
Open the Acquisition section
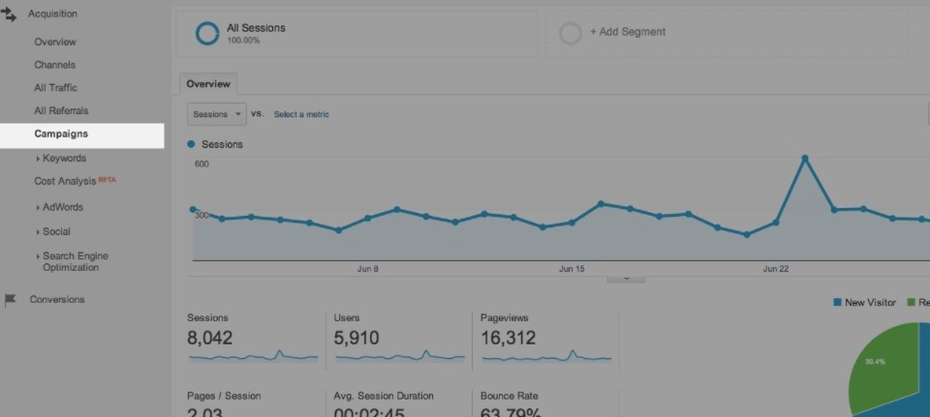[52, 14]
